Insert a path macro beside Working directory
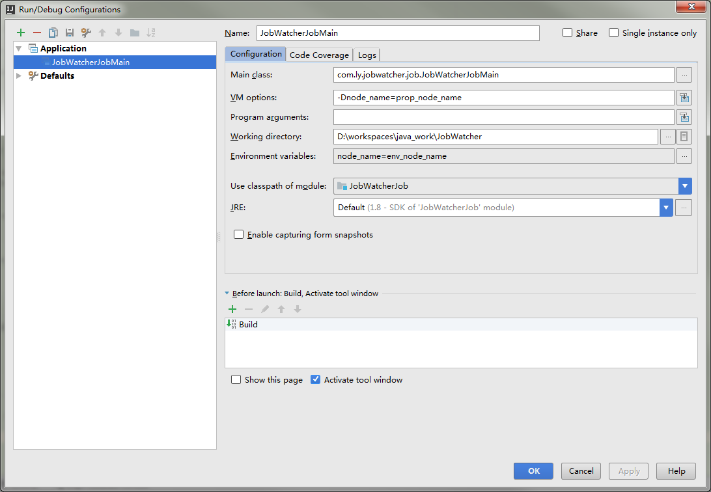Image resolution: width=711 pixels, height=492 pixels. (684, 137)
